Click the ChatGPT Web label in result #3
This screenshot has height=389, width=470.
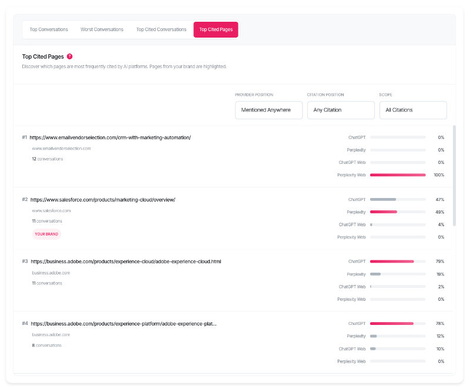[352, 287]
